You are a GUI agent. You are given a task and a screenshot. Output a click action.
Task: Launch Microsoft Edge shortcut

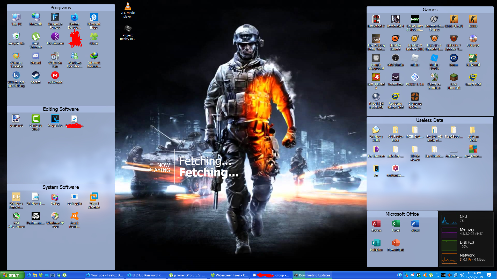point(94,21)
